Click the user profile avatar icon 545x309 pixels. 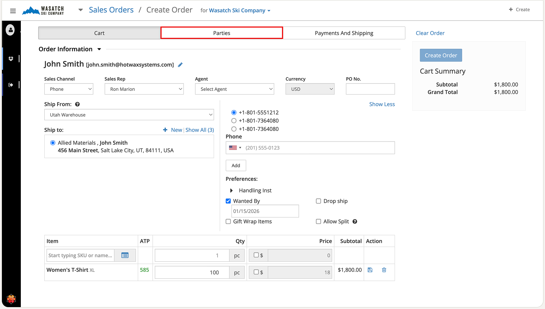click(10, 30)
